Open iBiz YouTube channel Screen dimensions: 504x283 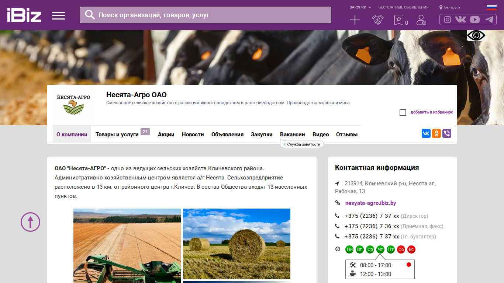[475, 20]
